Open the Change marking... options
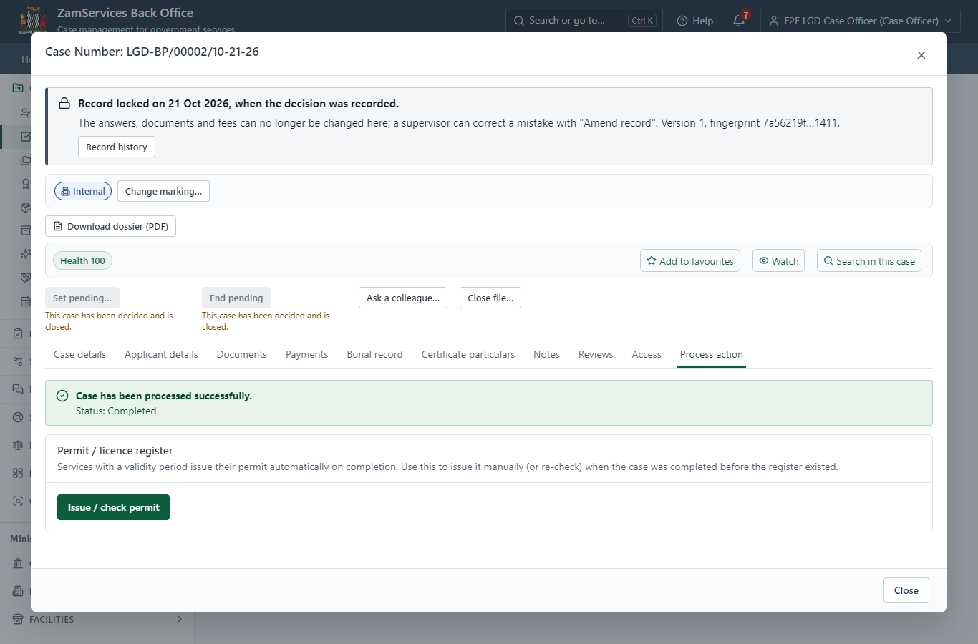Screen dimensions: 978x644 (163, 191)
